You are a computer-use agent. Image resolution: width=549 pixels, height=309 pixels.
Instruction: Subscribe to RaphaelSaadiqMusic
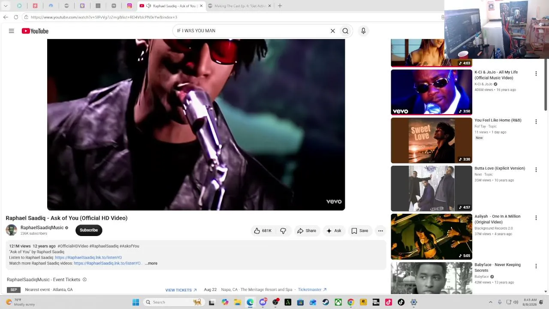(89, 230)
